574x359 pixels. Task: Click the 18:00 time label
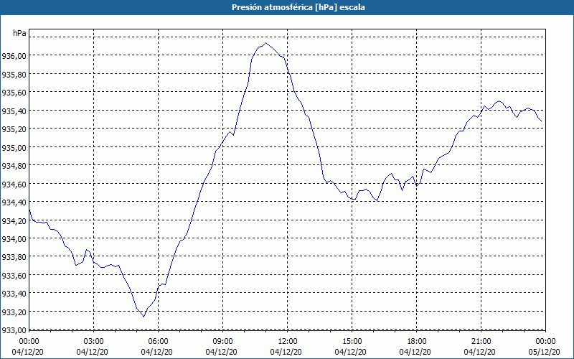pyautogui.click(x=417, y=342)
